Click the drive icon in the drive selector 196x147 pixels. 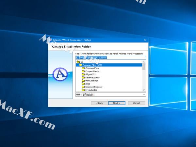[x=78, y=95]
